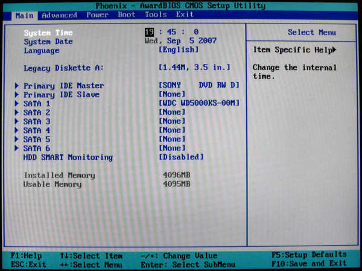Switch to the Main tab
362x271 pixels.
click(25, 16)
